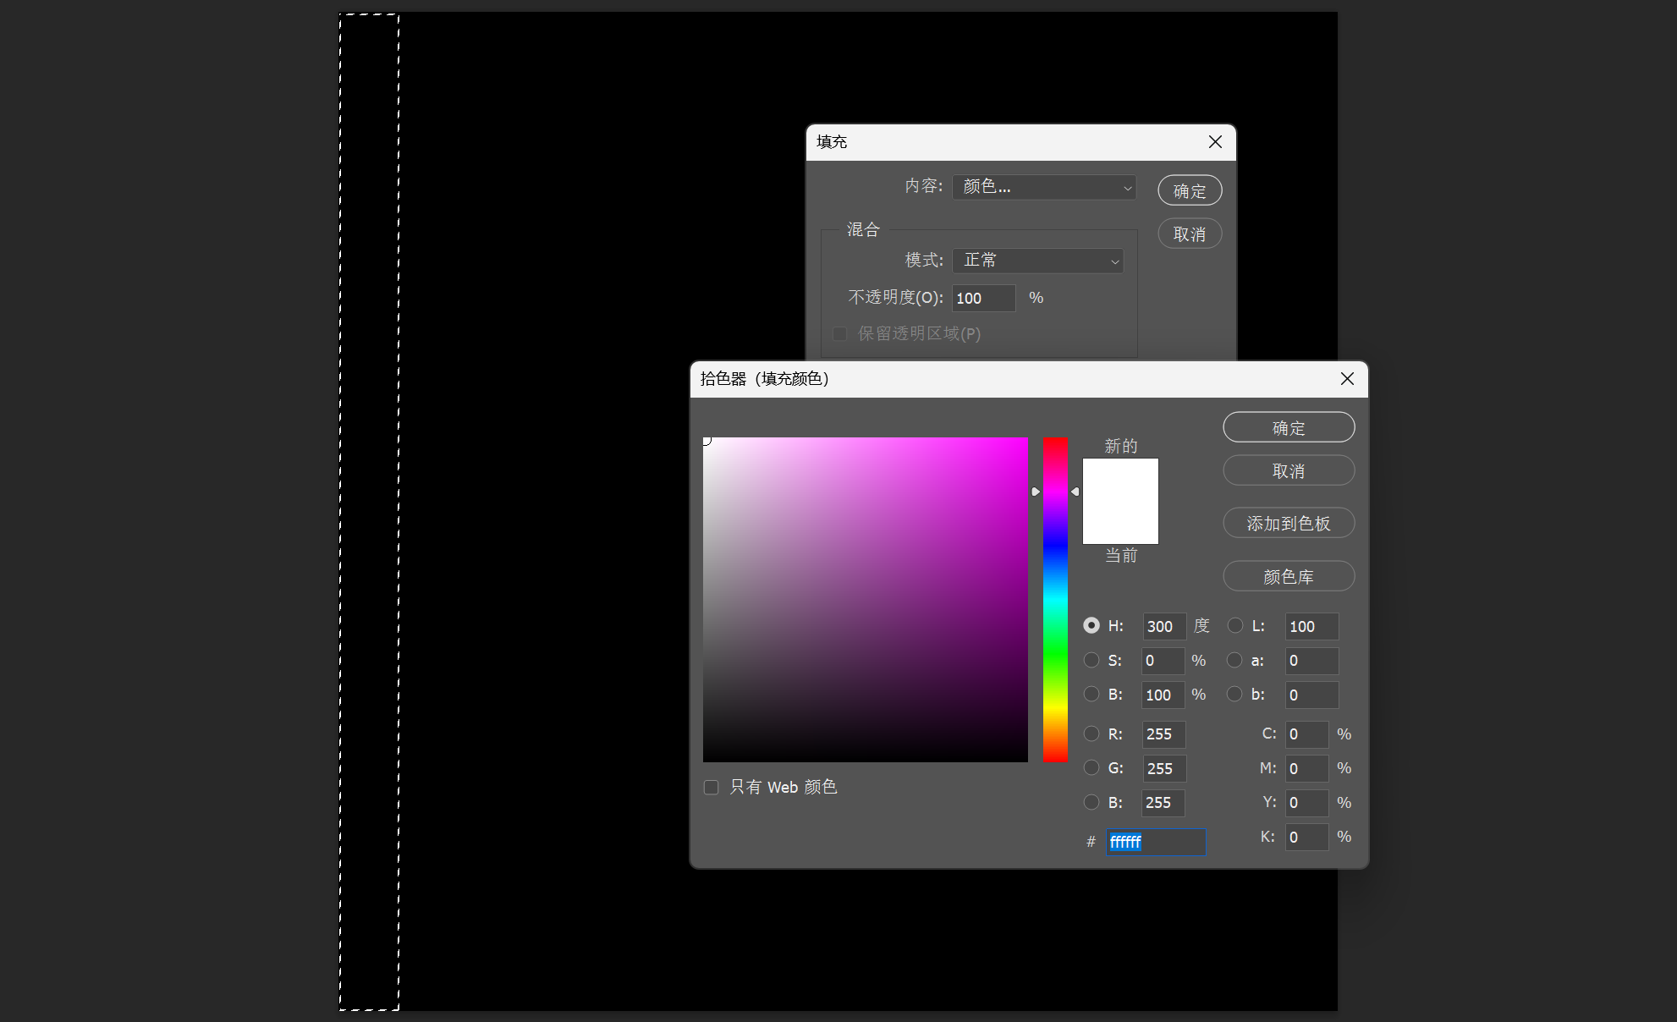The height and width of the screenshot is (1022, 1677).
Task: Click the 不透明度 opacity input field
Action: 983,298
